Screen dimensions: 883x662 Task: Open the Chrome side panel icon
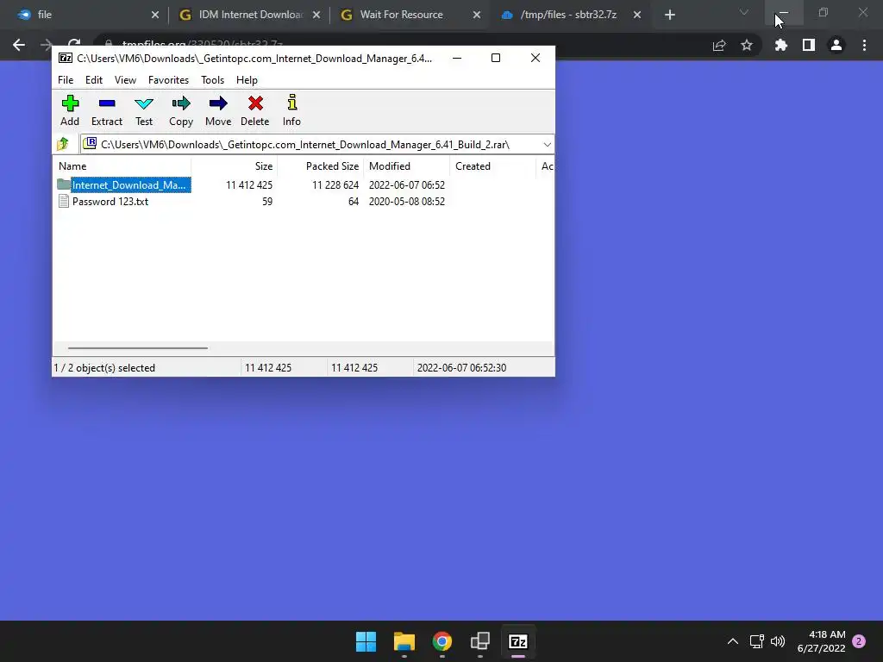[x=809, y=45]
